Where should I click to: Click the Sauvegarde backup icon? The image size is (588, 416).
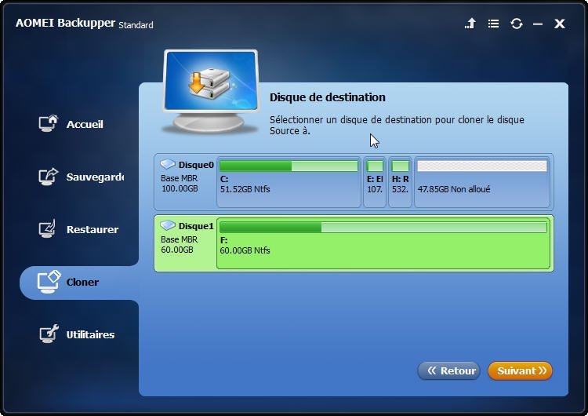coord(48,176)
